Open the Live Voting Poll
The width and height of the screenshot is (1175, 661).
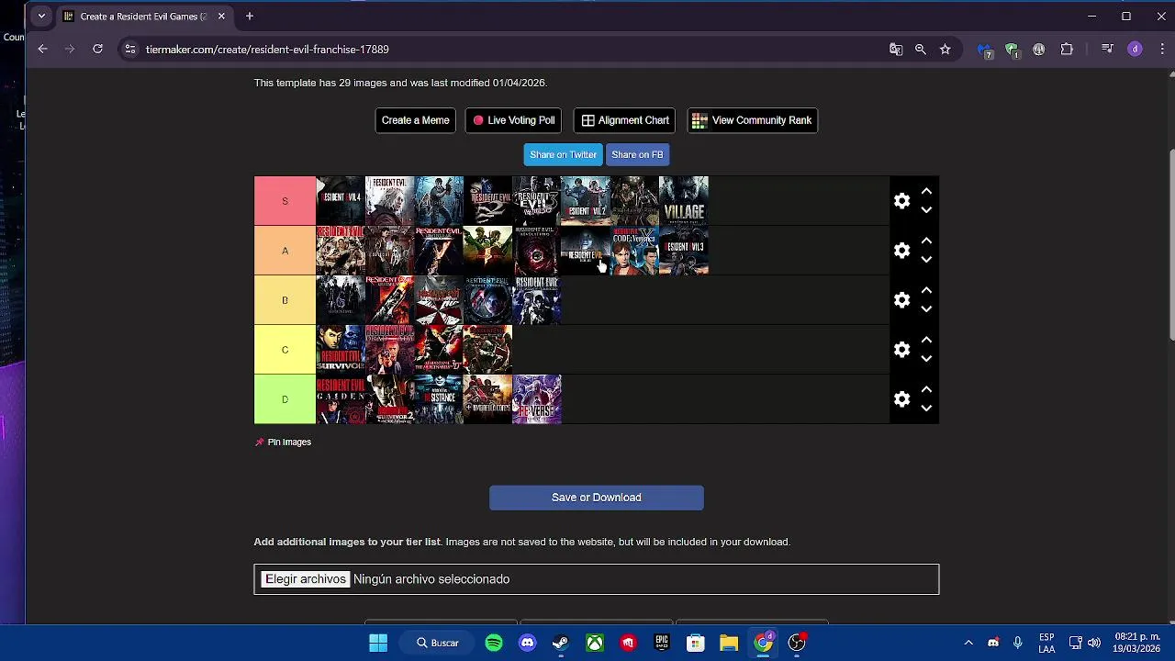[513, 120]
